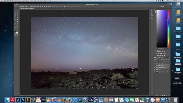Open the collapsed Actions panel play icon
Image resolution: width=183 pixels, height=103 pixels.
(x=152, y=10)
